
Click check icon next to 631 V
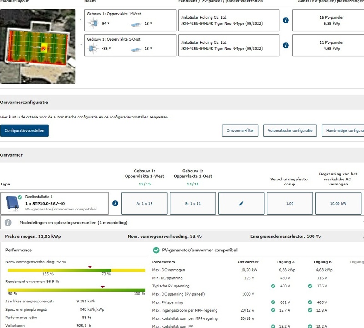point(273,302)
